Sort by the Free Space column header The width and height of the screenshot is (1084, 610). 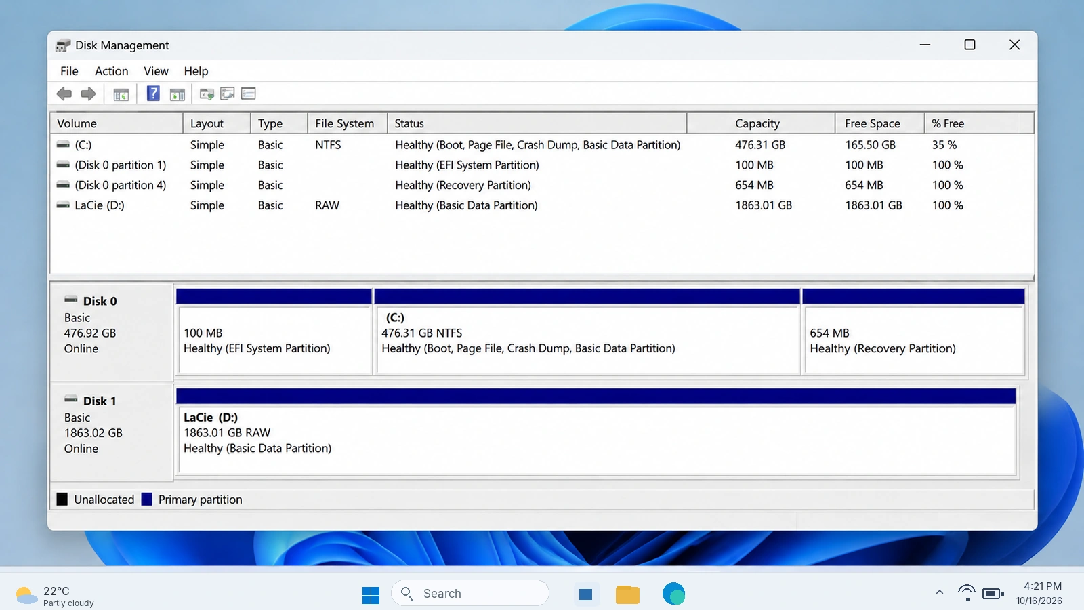point(879,123)
